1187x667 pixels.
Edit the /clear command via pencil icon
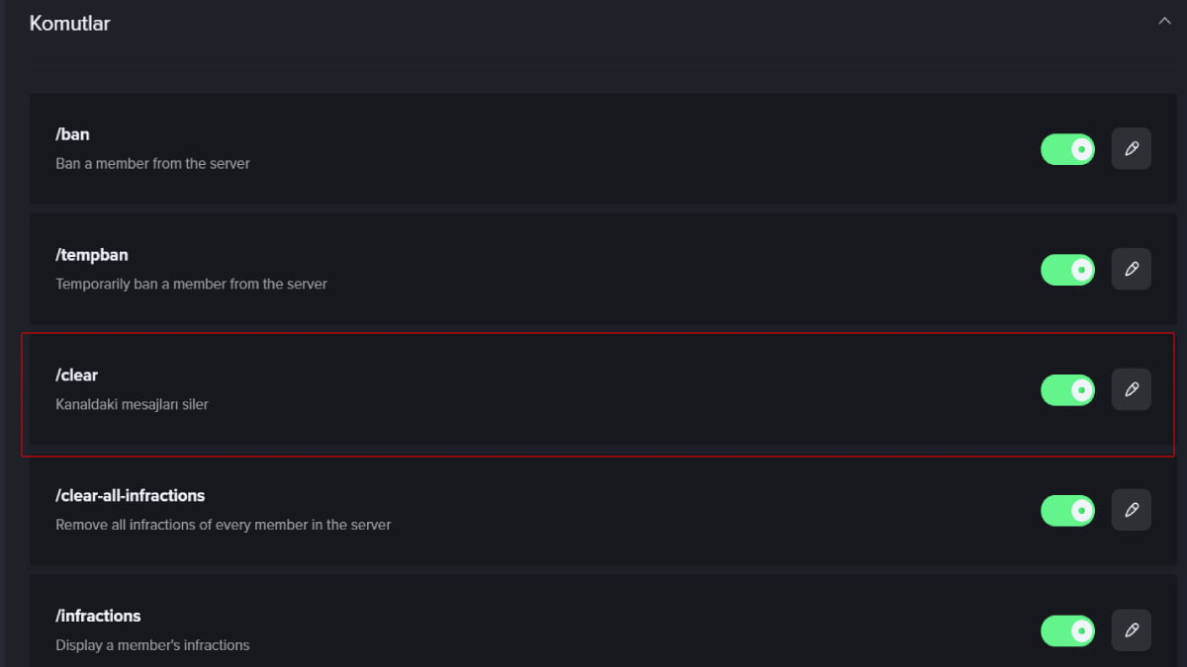tap(1131, 389)
